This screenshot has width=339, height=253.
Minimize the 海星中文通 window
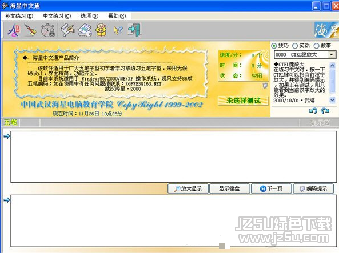point(316,6)
